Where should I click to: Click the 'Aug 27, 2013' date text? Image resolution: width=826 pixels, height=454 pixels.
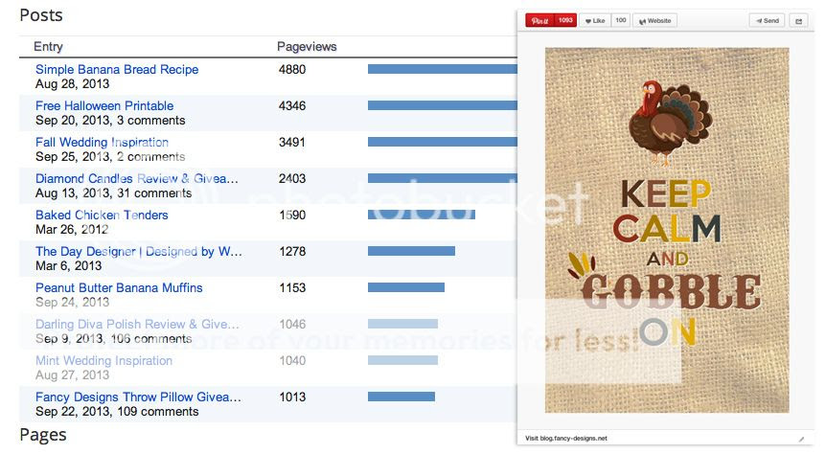72,375
